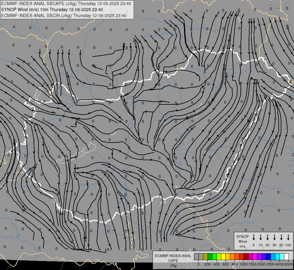Click the 10 m/s wind arrow symbol
The image size is (294, 270).
261,237
